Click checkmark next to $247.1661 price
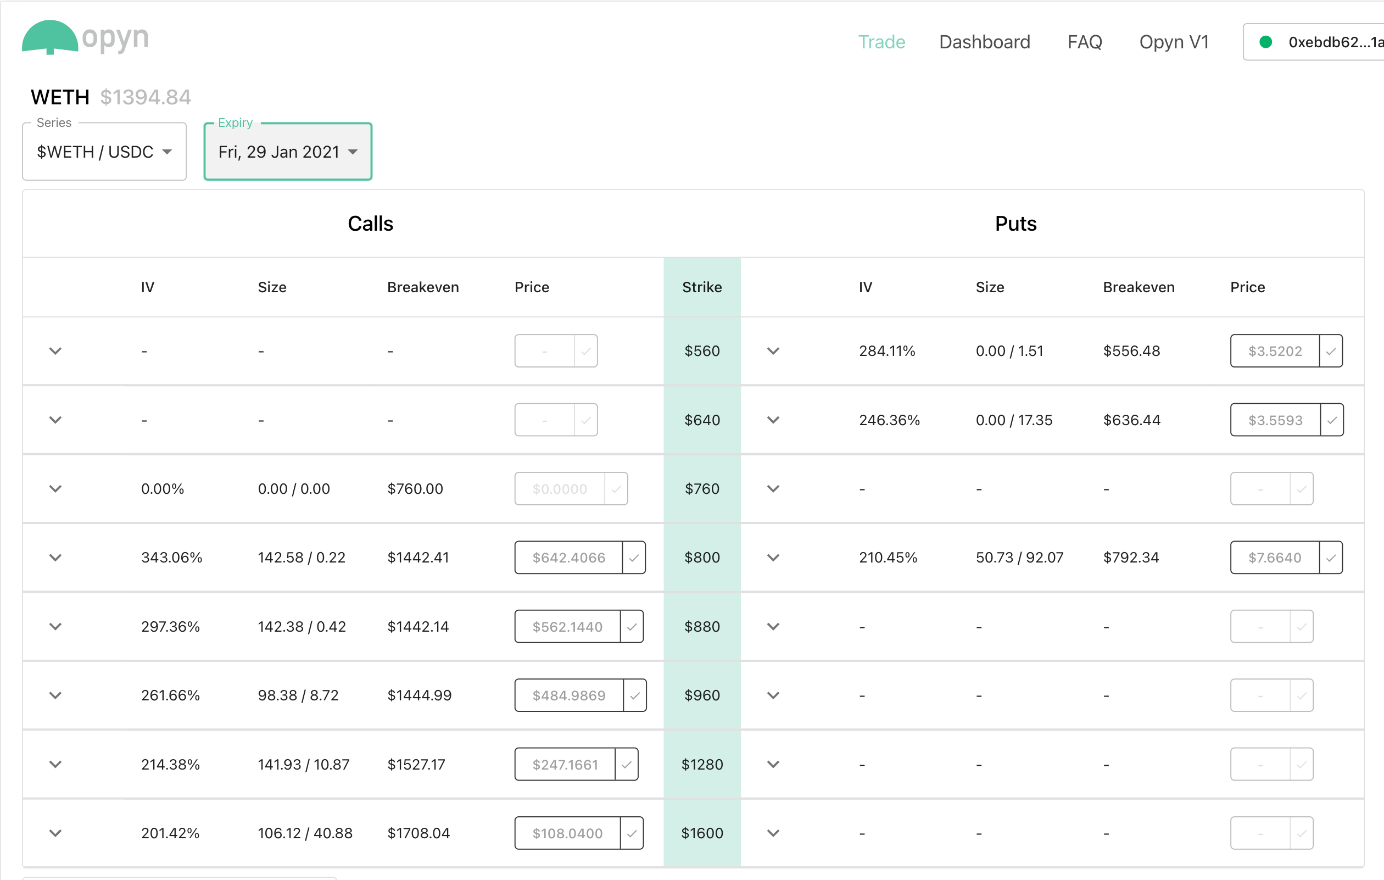Image resolution: width=1384 pixels, height=880 pixels. [627, 765]
